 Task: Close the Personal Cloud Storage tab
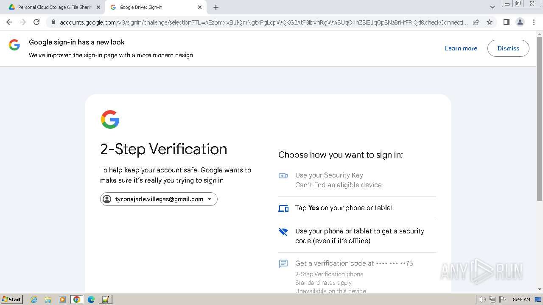point(98,7)
